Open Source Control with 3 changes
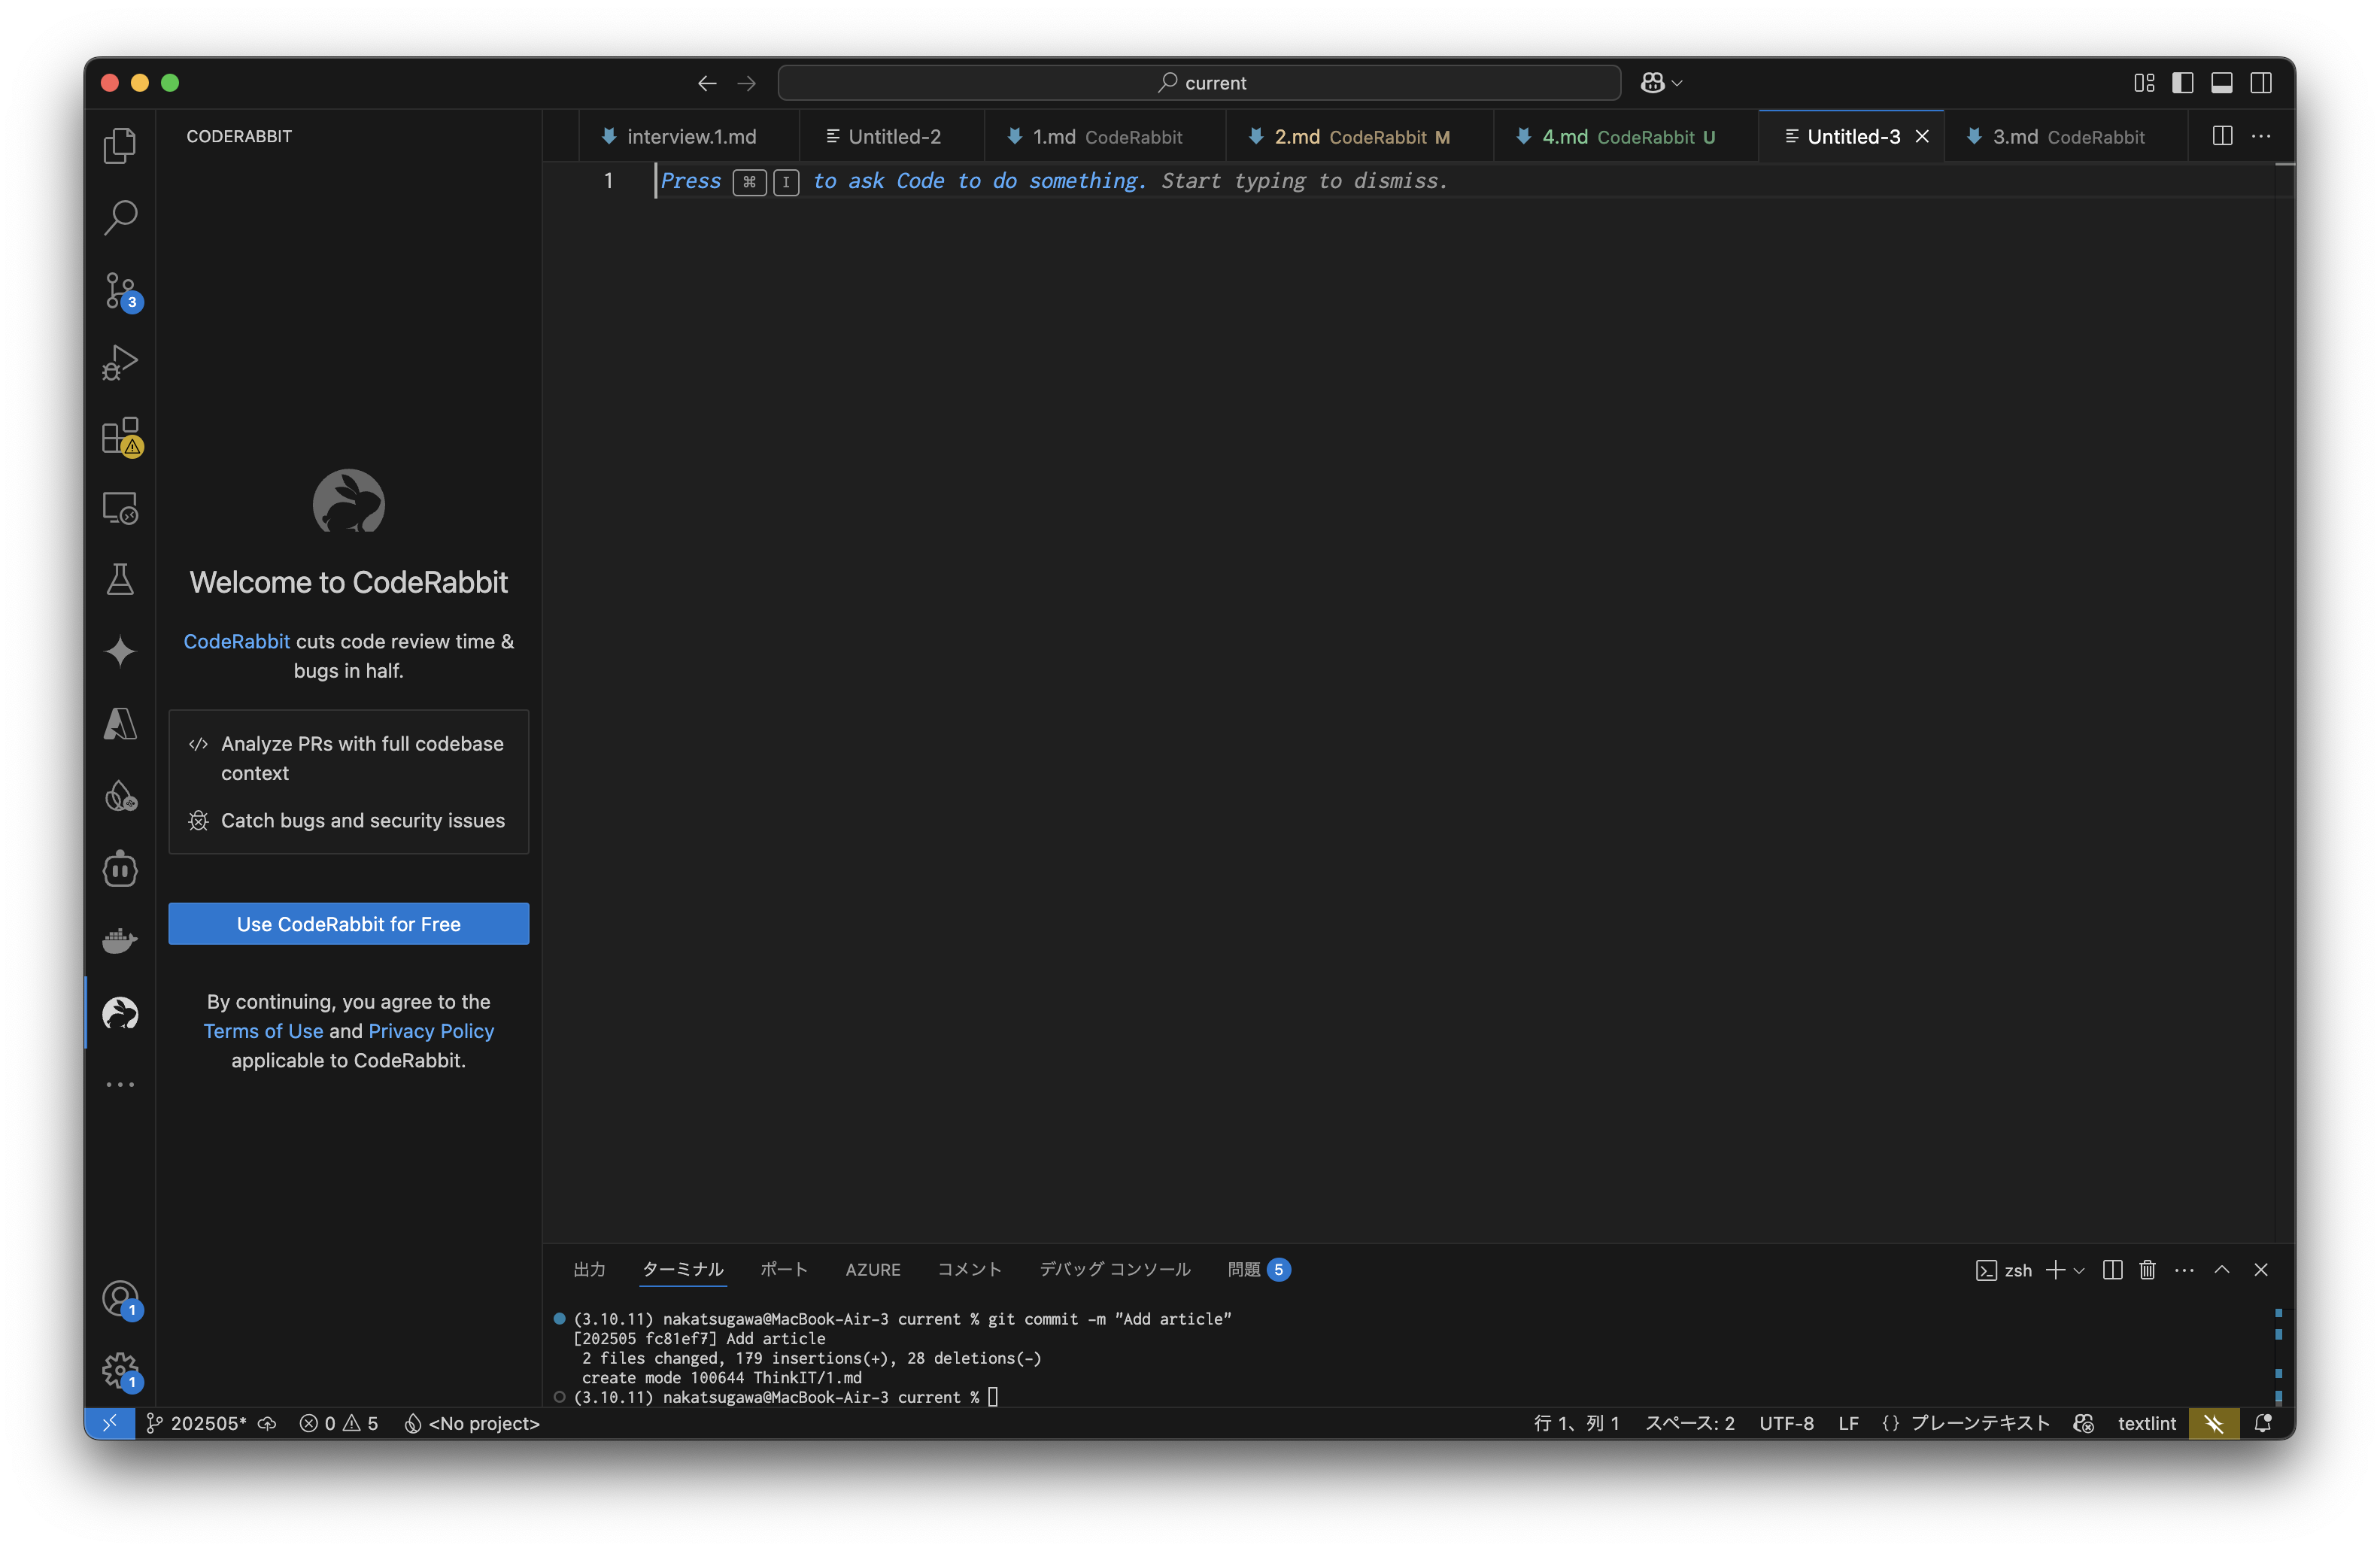This screenshot has width=2380, height=1551. [x=120, y=291]
